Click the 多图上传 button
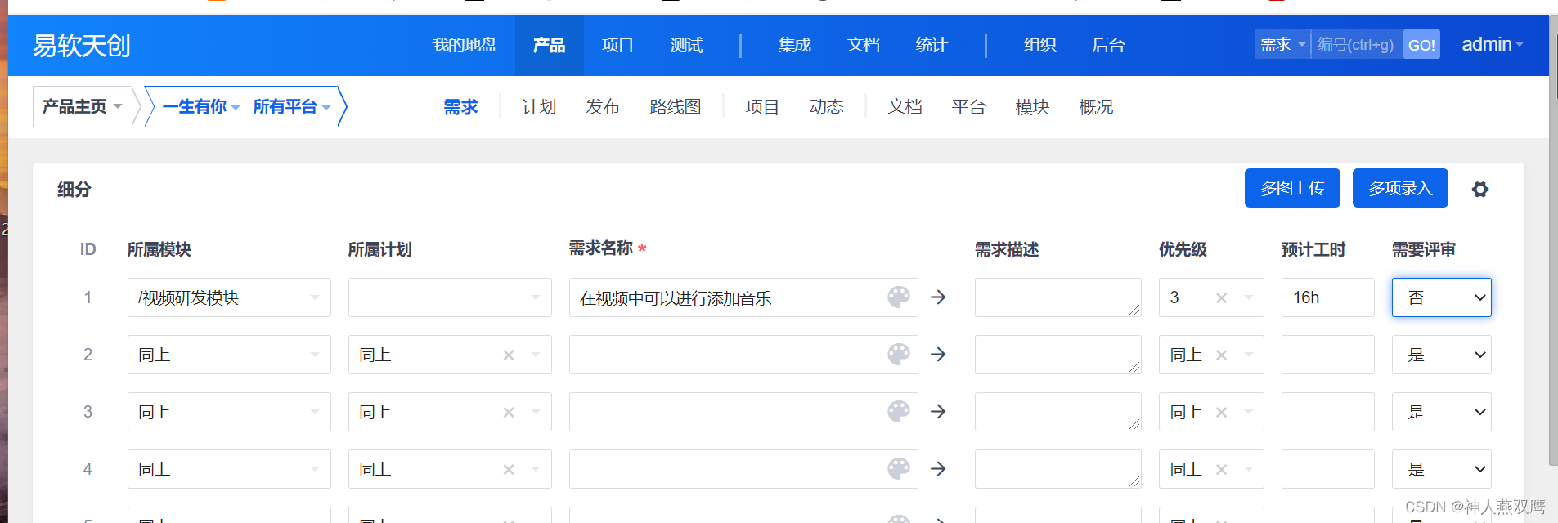This screenshot has width=1558, height=523. point(1292,188)
